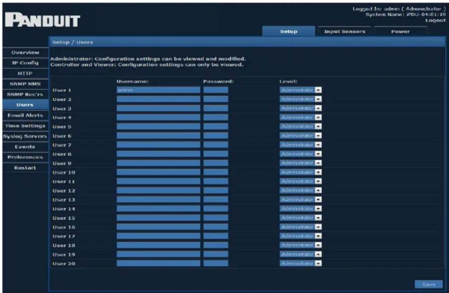Go to SNMP Rec'rs settings
449x293 pixels.
point(25,94)
